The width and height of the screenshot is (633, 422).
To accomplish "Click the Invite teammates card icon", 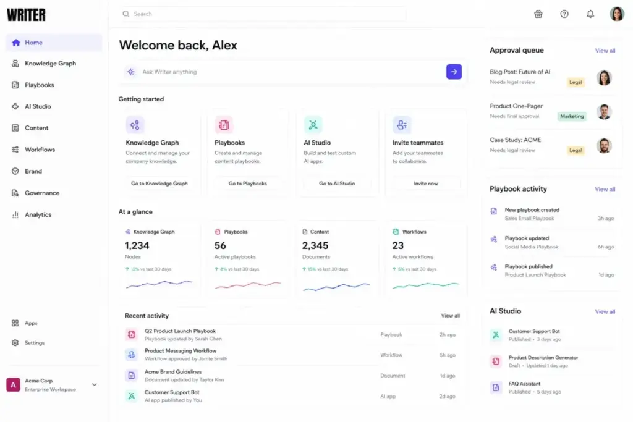I will [402, 125].
